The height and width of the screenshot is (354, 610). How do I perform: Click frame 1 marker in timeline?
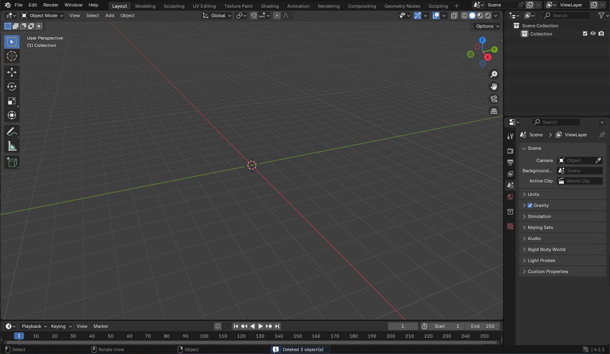pos(19,336)
